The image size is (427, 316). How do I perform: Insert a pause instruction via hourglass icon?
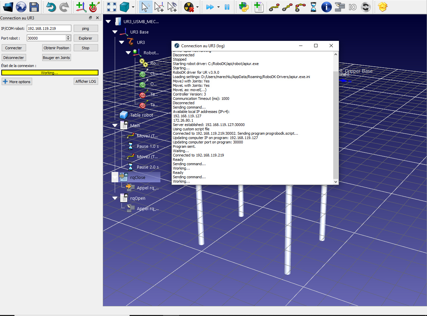pyautogui.click(x=313, y=7)
